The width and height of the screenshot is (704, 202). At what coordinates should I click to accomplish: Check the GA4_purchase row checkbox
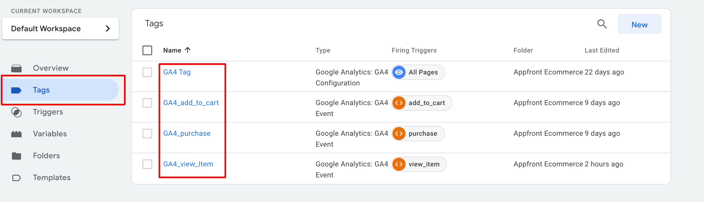coord(147,134)
